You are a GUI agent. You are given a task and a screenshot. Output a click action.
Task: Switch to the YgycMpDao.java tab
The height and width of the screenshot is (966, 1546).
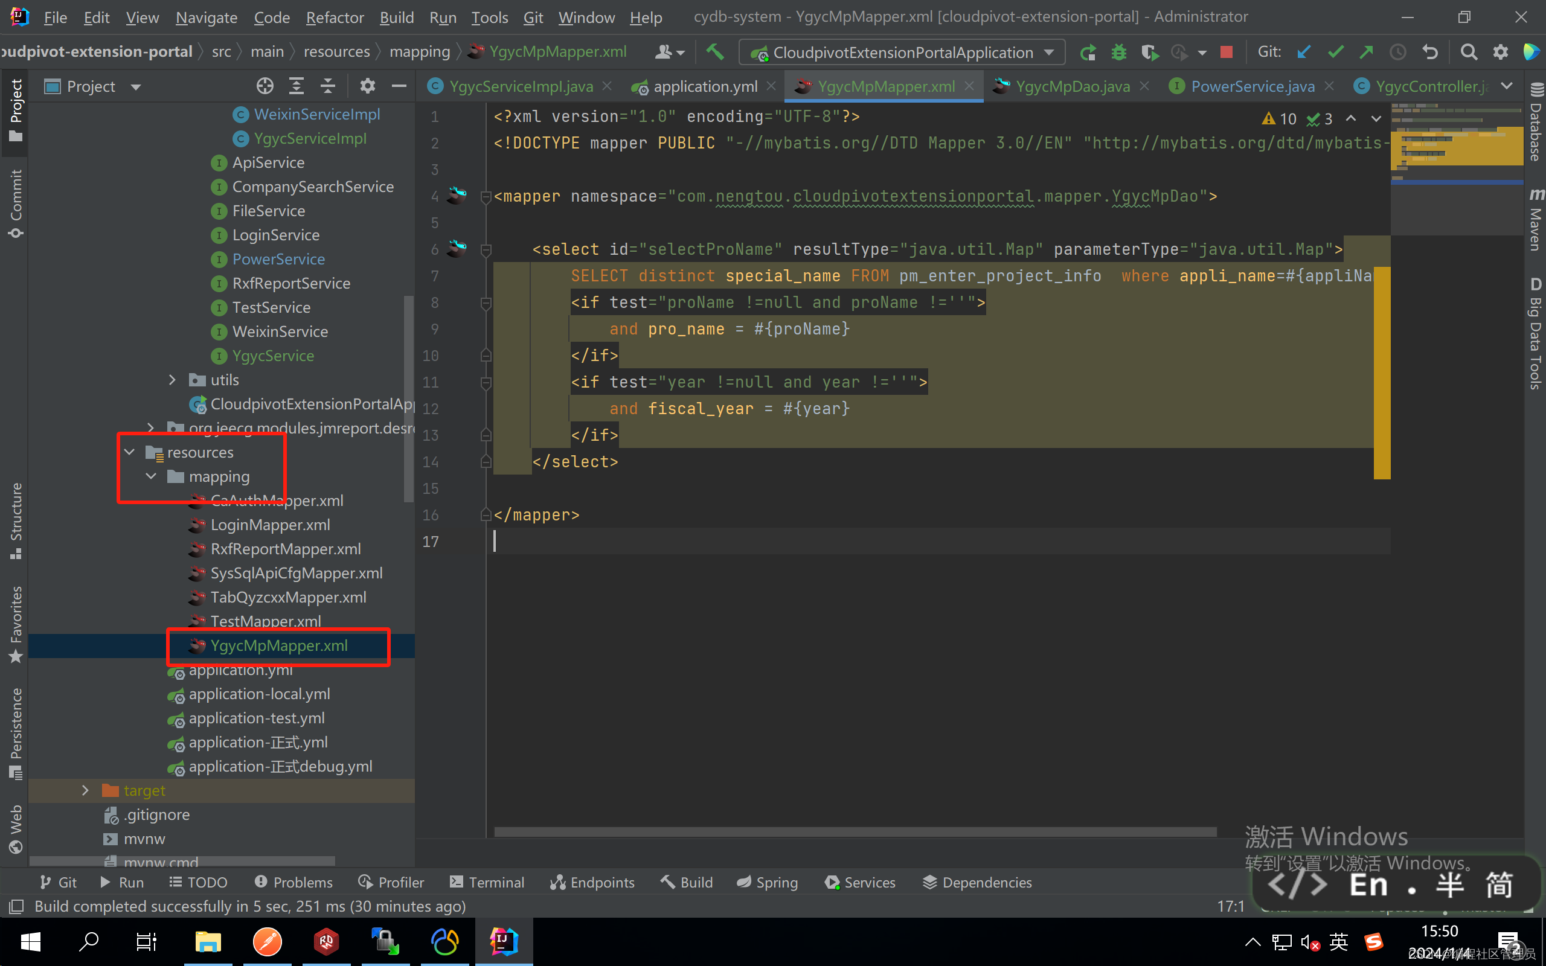(x=1070, y=86)
